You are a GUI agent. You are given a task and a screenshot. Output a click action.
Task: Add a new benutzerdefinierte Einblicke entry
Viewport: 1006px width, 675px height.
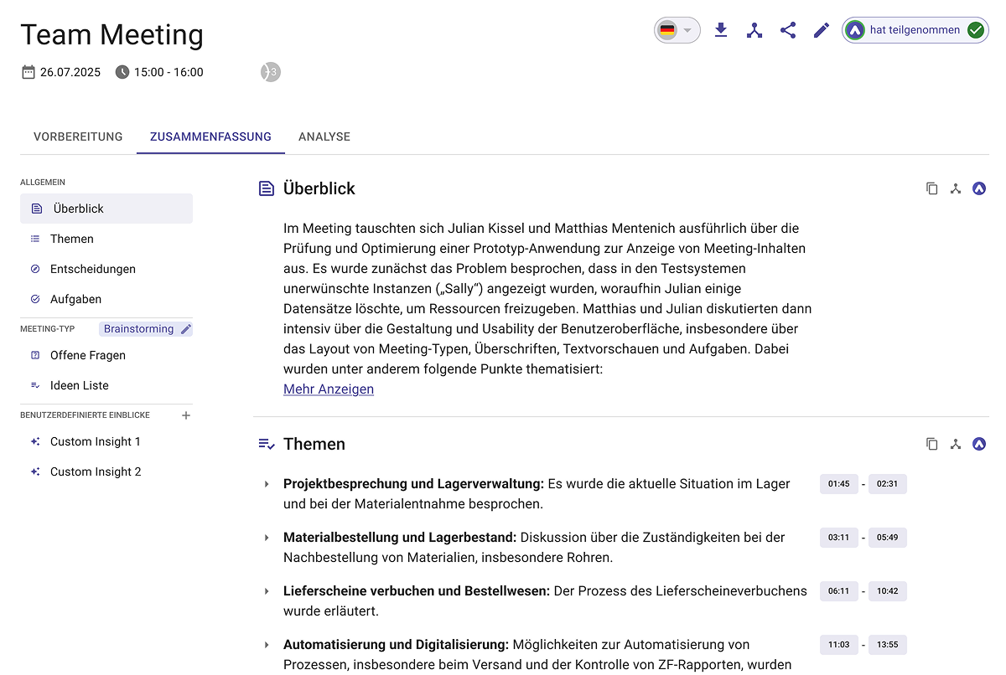[186, 415]
